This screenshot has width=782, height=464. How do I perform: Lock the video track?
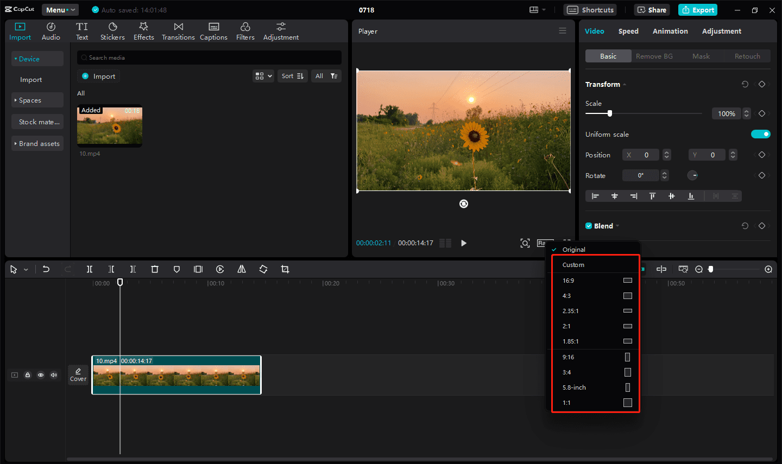point(28,375)
